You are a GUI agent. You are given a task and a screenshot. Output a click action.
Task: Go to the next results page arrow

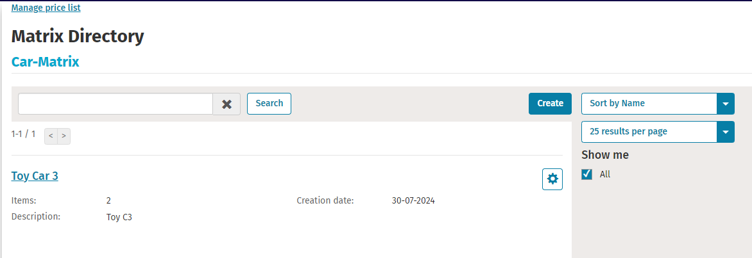64,136
